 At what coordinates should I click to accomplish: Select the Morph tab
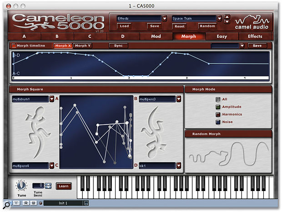189,36
